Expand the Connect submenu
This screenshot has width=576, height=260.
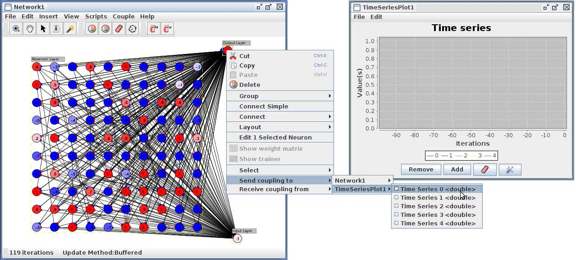tap(279, 117)
